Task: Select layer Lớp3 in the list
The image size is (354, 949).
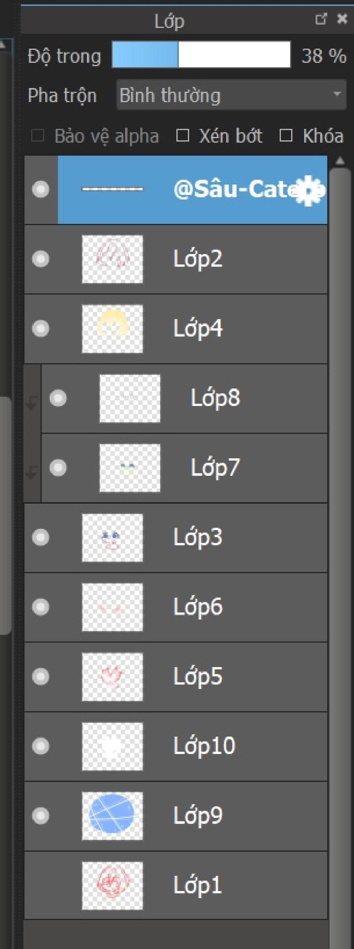Action: (198, 537)
